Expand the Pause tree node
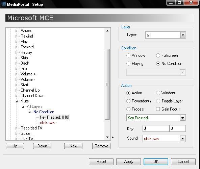 pyautogui.click(x=16, y=31)
